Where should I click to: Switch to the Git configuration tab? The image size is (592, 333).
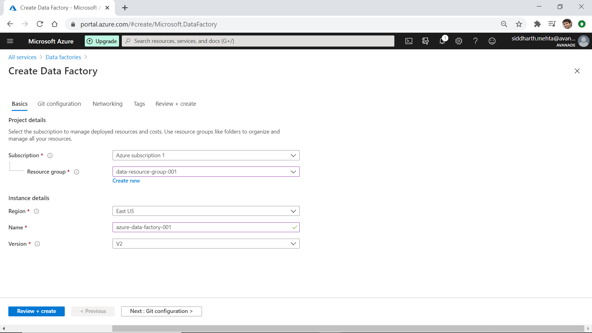59,104
